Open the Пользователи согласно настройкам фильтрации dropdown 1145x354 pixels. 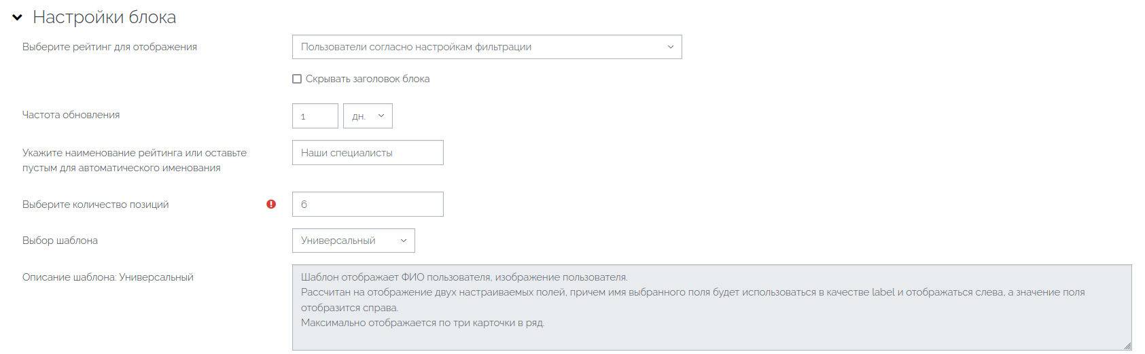coord(487,47)
